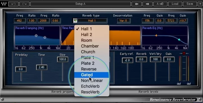Go to previous preset with left arrow
Viewport: 203px width, 103px height.
point(136,4)
